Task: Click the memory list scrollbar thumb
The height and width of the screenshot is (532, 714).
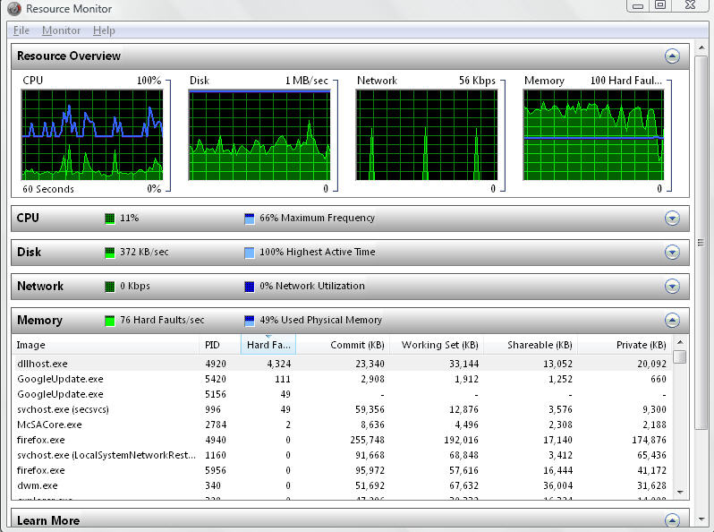Action: point(680,356)
